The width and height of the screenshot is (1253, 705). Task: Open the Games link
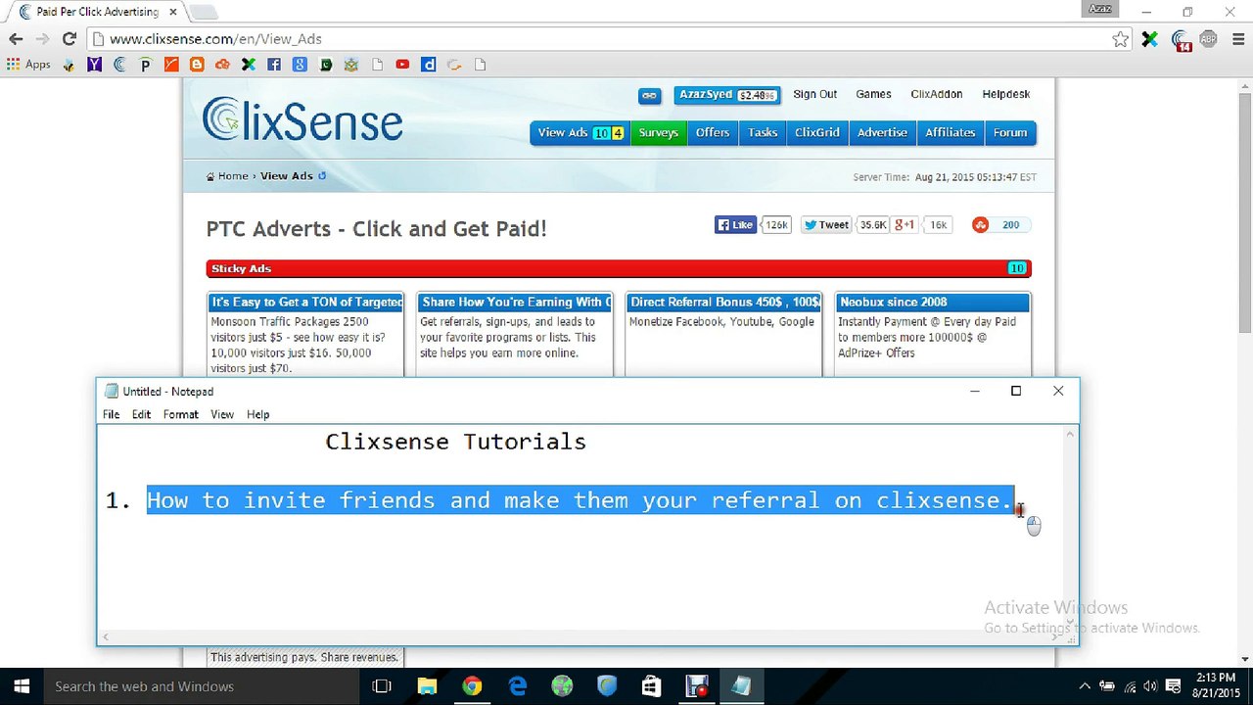tap(873, 94)
